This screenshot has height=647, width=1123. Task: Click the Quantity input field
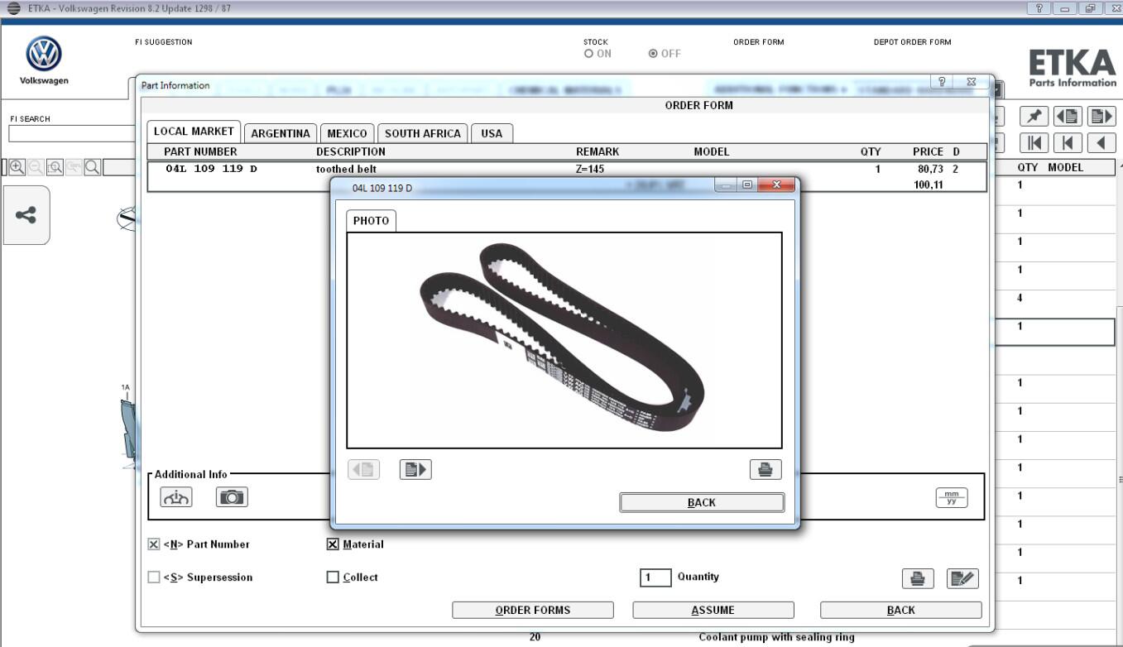(x=655, y=578)
